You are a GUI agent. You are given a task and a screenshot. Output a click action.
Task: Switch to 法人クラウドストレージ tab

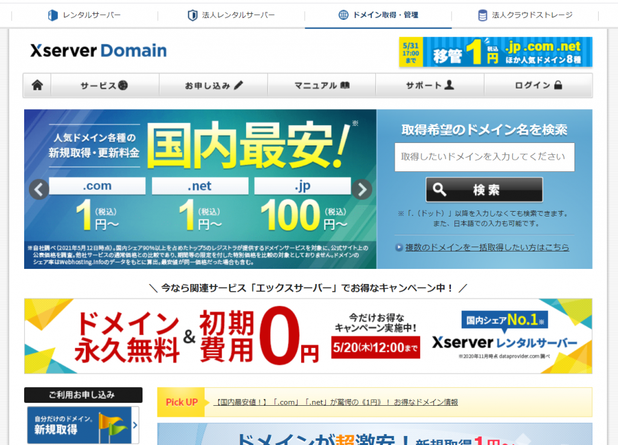pos(525,15)
